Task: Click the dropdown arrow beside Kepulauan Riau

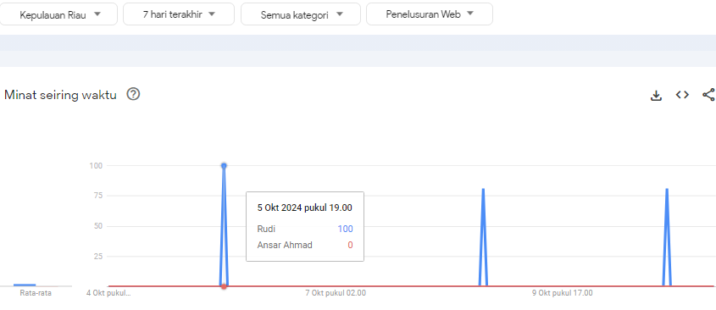Action: coord(97,14)
